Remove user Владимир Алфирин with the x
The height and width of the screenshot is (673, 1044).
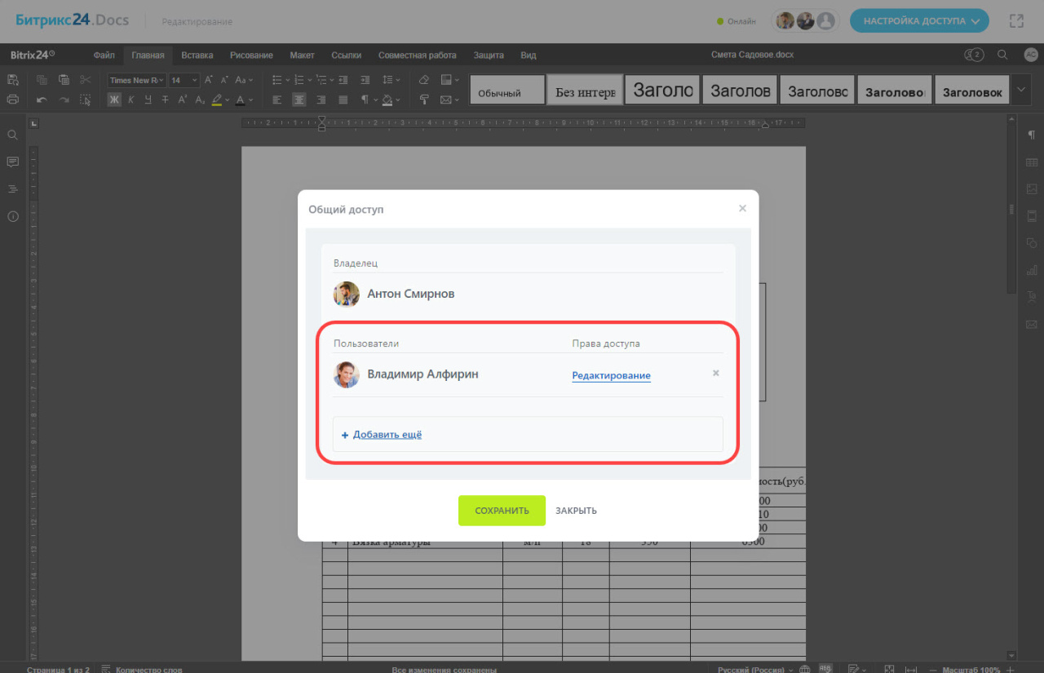(x=716, y=373)
